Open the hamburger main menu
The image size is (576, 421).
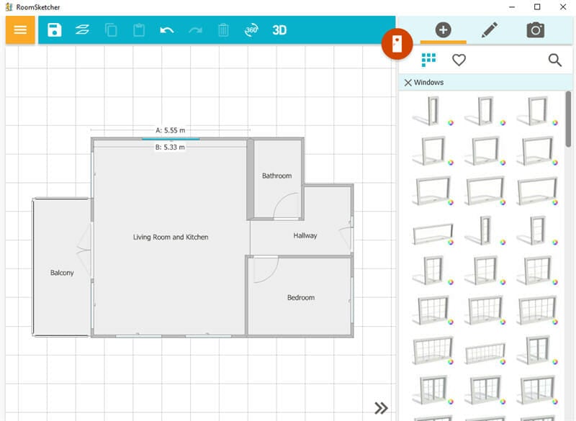[21, 30]
